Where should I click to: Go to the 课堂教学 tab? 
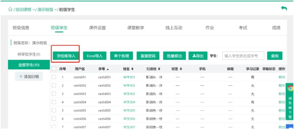tap(136, 28)
